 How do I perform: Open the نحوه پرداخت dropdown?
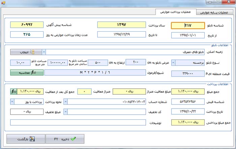[12, 101]
